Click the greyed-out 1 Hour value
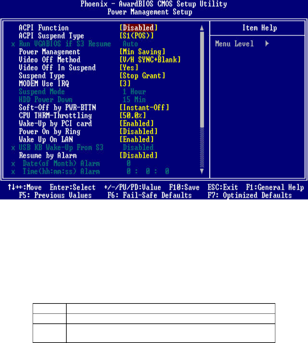The image size is (308, 343). (134, 92)
